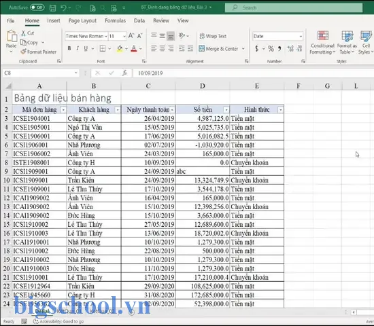Open the Data tab
Image resolution: width=374 pixels, height=326 pixels.
pyautogui.click(x=139, y=21)
